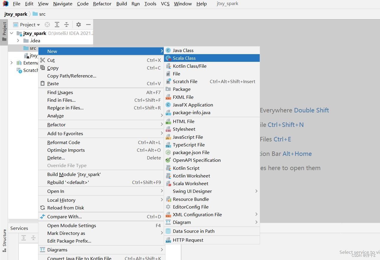
Task: Click the Resource Bundle icon
Action: click(x=168, y=199)
